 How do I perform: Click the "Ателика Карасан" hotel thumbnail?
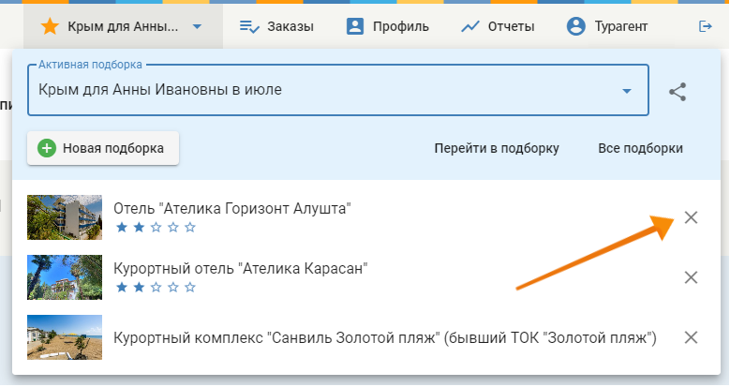coord(64,277)
